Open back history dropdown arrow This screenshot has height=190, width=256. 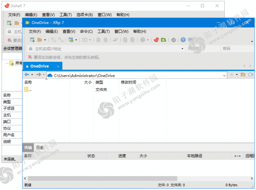tap(32, 75)
